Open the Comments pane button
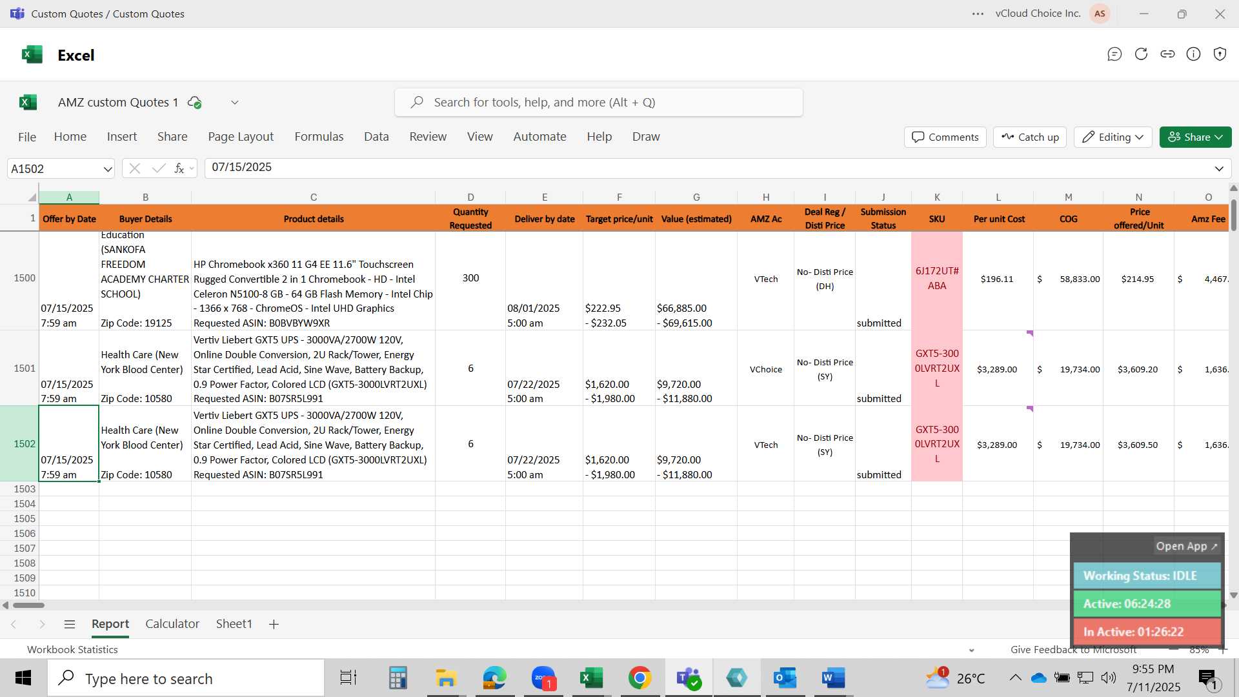This screenshot has height=697, width=1239. [x=945, y=137]
